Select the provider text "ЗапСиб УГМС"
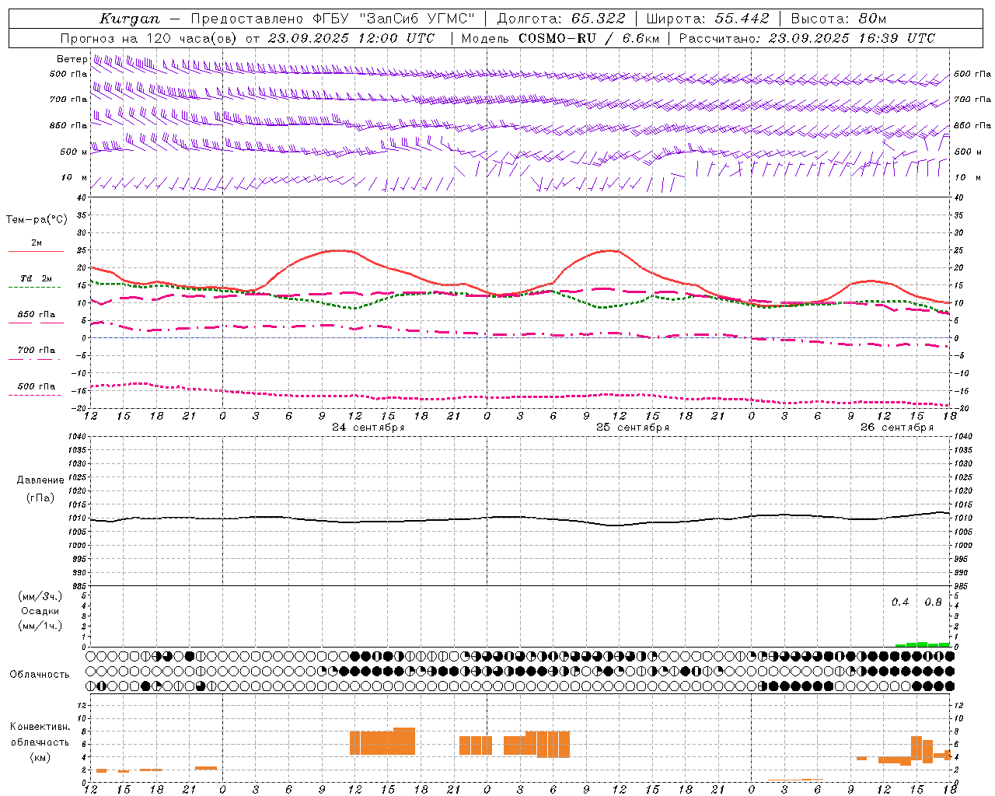Image resolution: width=995 pixels, height=796 pixels. 417,19
